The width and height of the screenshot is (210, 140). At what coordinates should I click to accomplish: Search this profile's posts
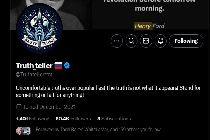[132, 41]
